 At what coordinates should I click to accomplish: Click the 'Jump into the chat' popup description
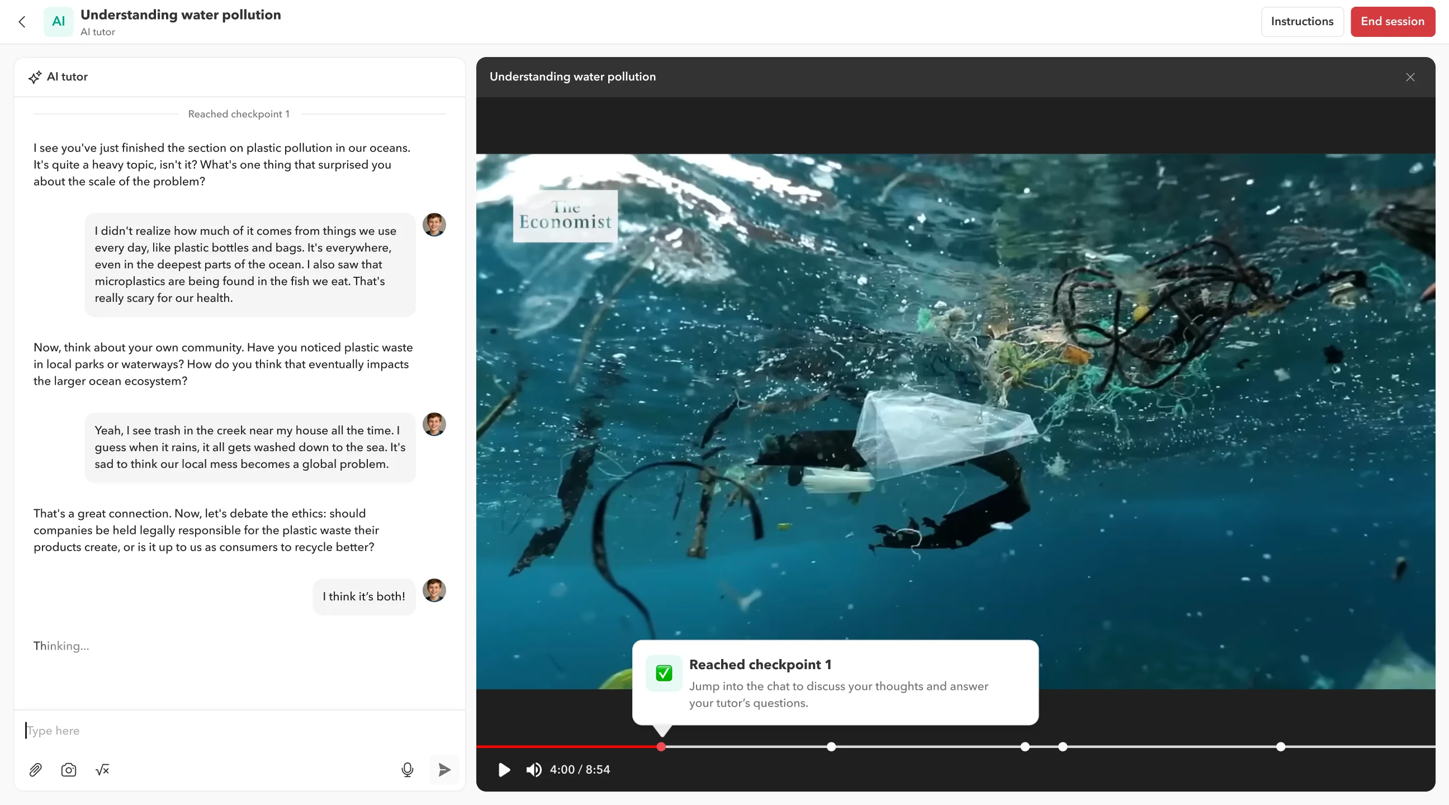click(838, 695)
